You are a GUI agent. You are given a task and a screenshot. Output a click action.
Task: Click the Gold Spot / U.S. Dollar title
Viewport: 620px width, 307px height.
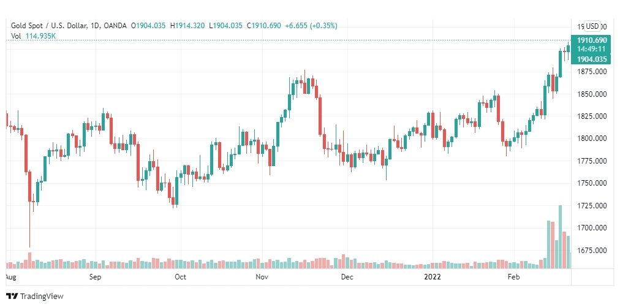pos(55,26)
